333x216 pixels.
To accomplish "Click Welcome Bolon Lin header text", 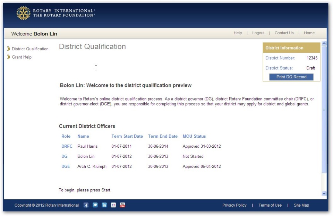I will (34, 34).
